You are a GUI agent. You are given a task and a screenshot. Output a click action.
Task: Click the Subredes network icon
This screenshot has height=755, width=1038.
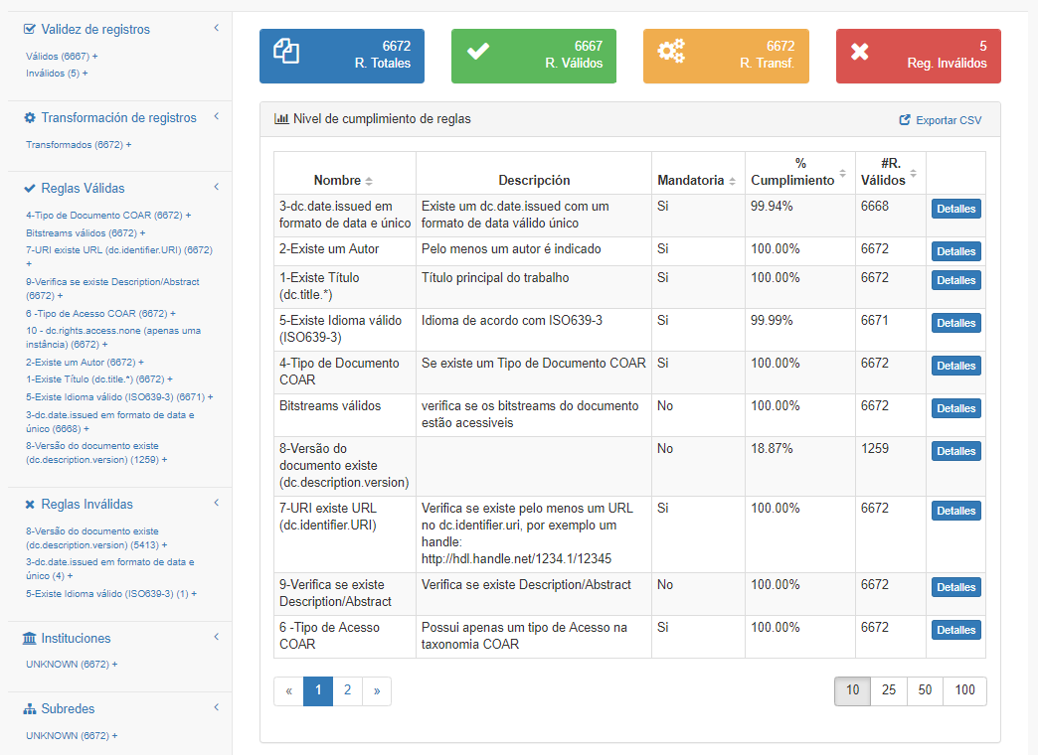pos(30,709)
